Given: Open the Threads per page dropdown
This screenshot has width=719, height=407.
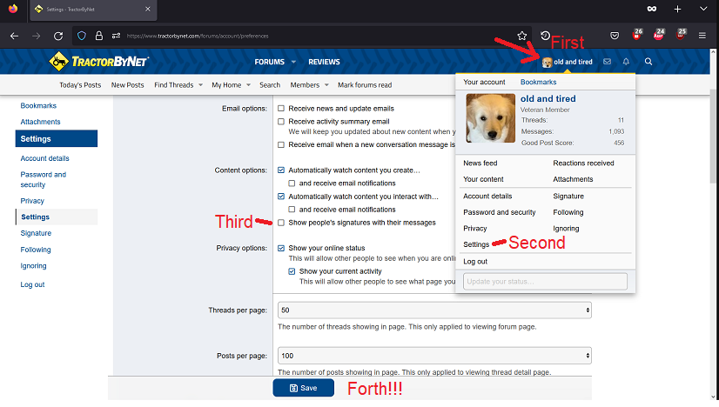Looking at the screenshot, I should tap(433, 310).
